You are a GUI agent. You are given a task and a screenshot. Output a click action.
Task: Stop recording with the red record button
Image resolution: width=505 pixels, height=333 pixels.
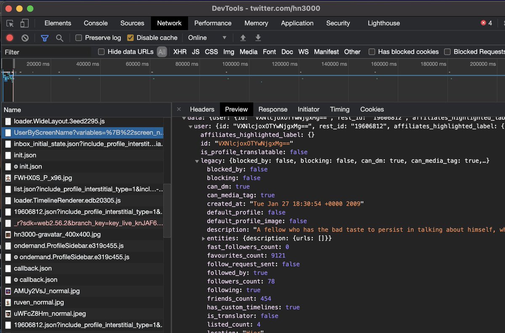pos(10,38)
